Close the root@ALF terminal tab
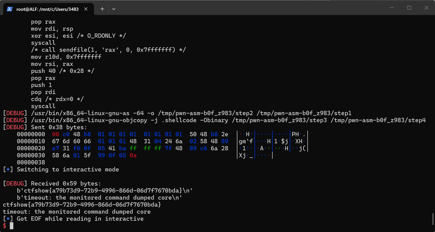Image resolution: width=435 pixels, height=232 pixels. (86, 9)
